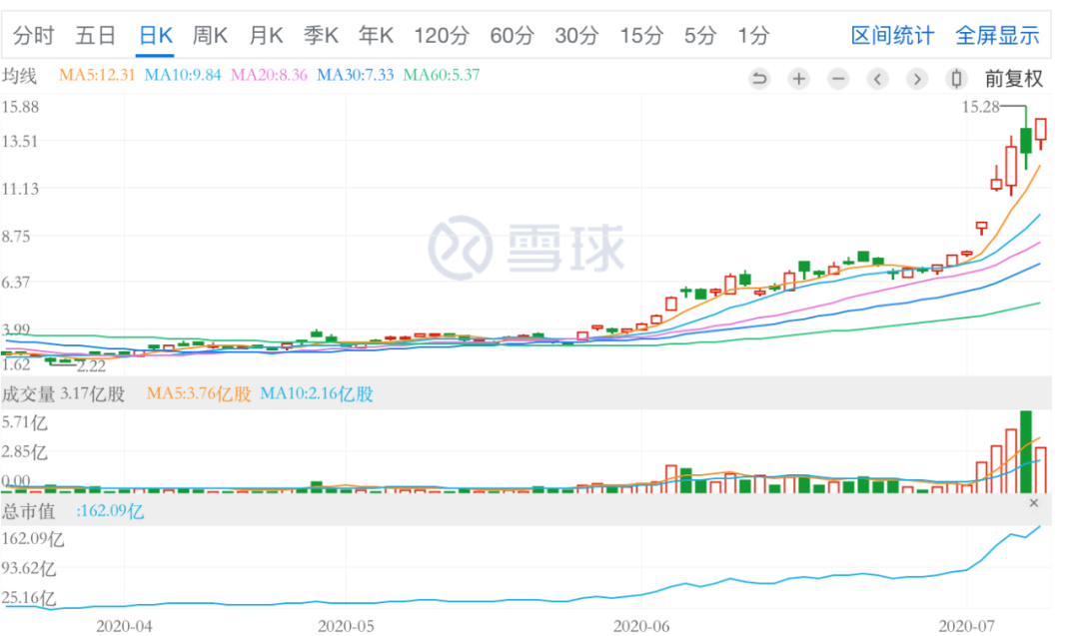Select the 15分 interval tab
This screenshot has width=1079, height=636.
(x=641, y=35)
